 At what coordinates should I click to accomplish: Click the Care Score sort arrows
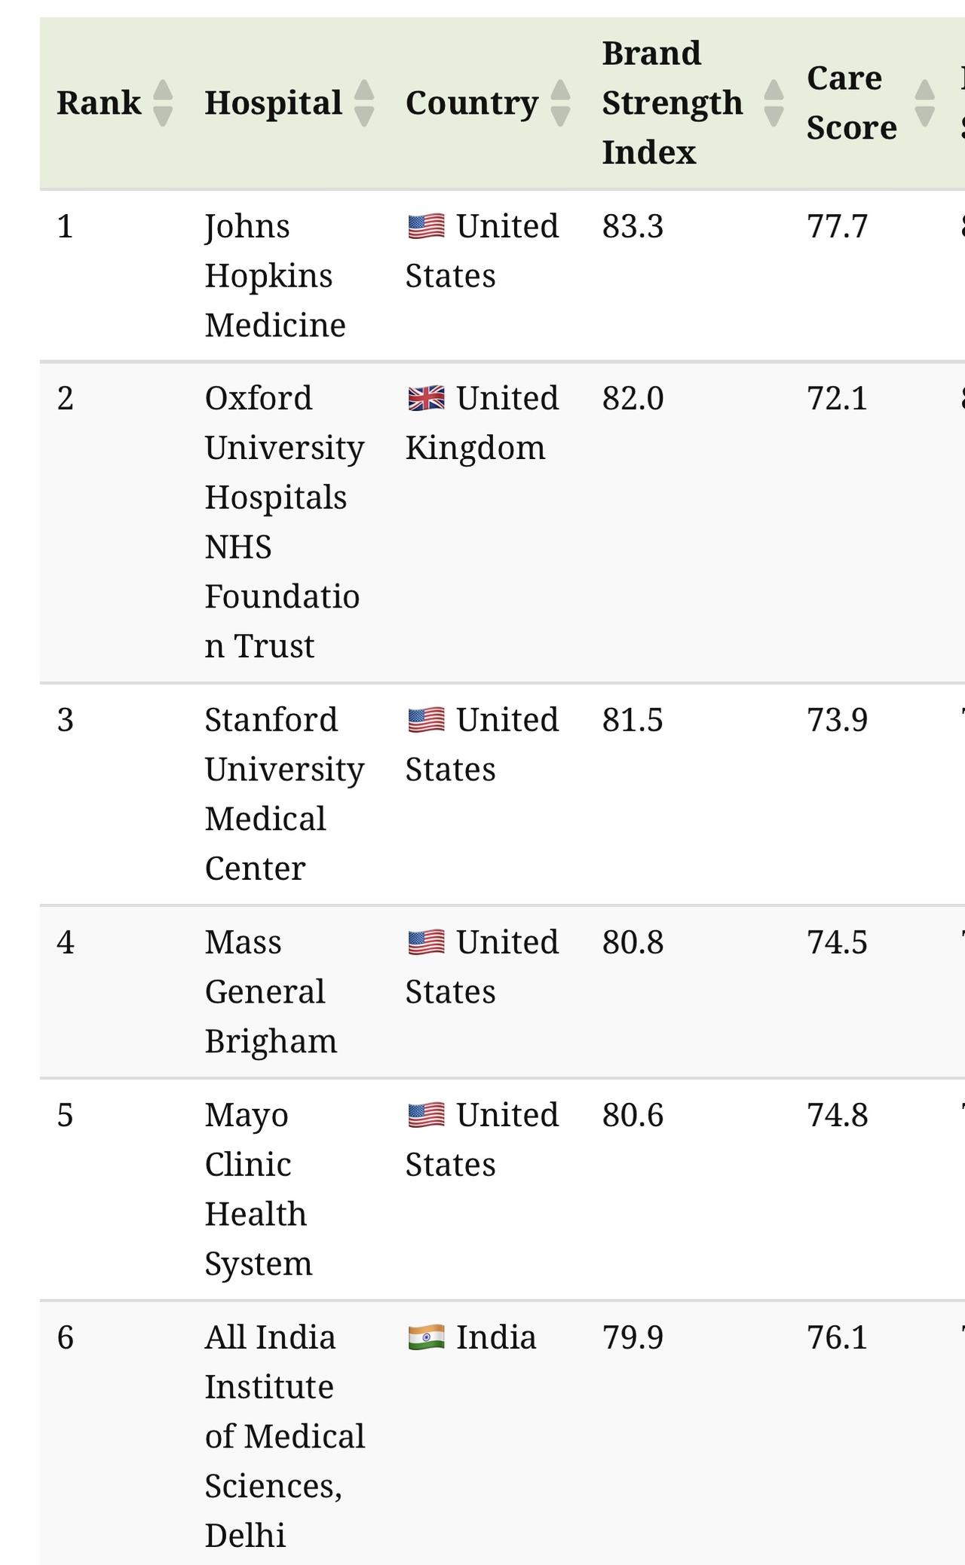pos(924,103)
